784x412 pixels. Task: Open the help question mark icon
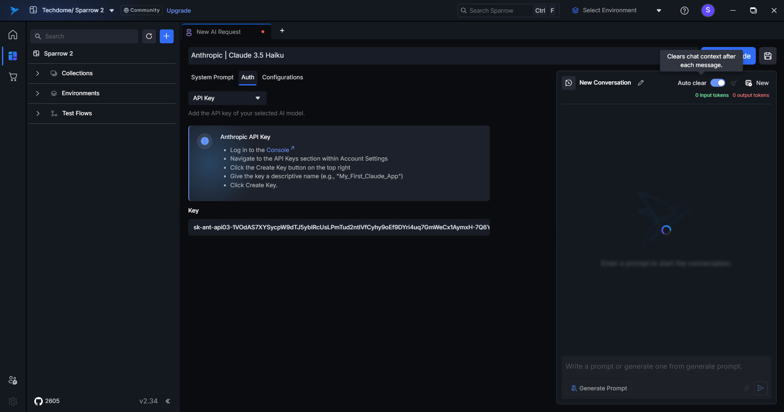point(684,11)
